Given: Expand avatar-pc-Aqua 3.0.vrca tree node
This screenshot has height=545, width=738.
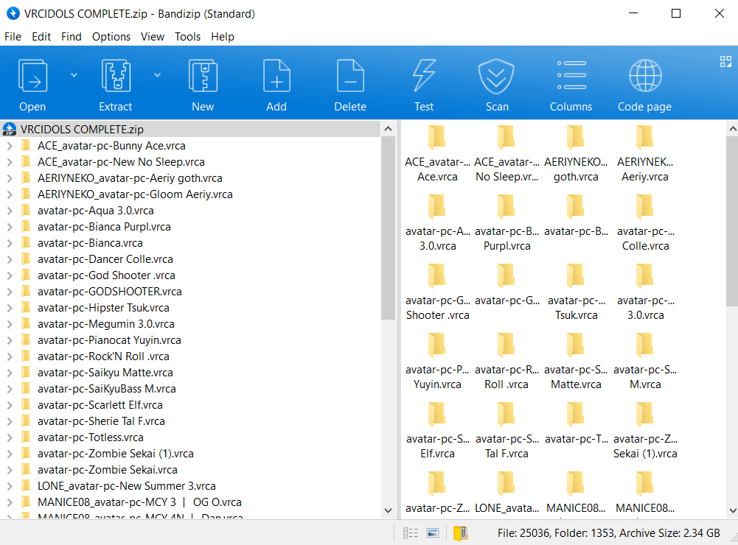Looking at the screenshot, I should click(x=10, y=211).
